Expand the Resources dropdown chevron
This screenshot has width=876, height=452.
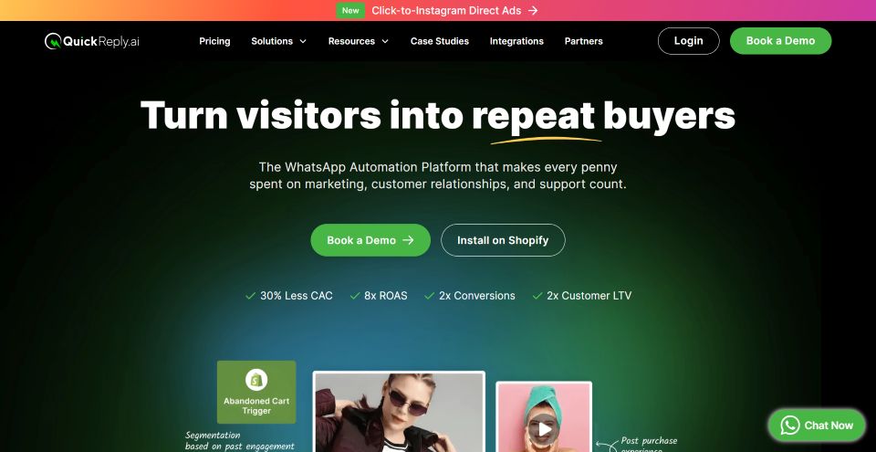click(385, 41)
